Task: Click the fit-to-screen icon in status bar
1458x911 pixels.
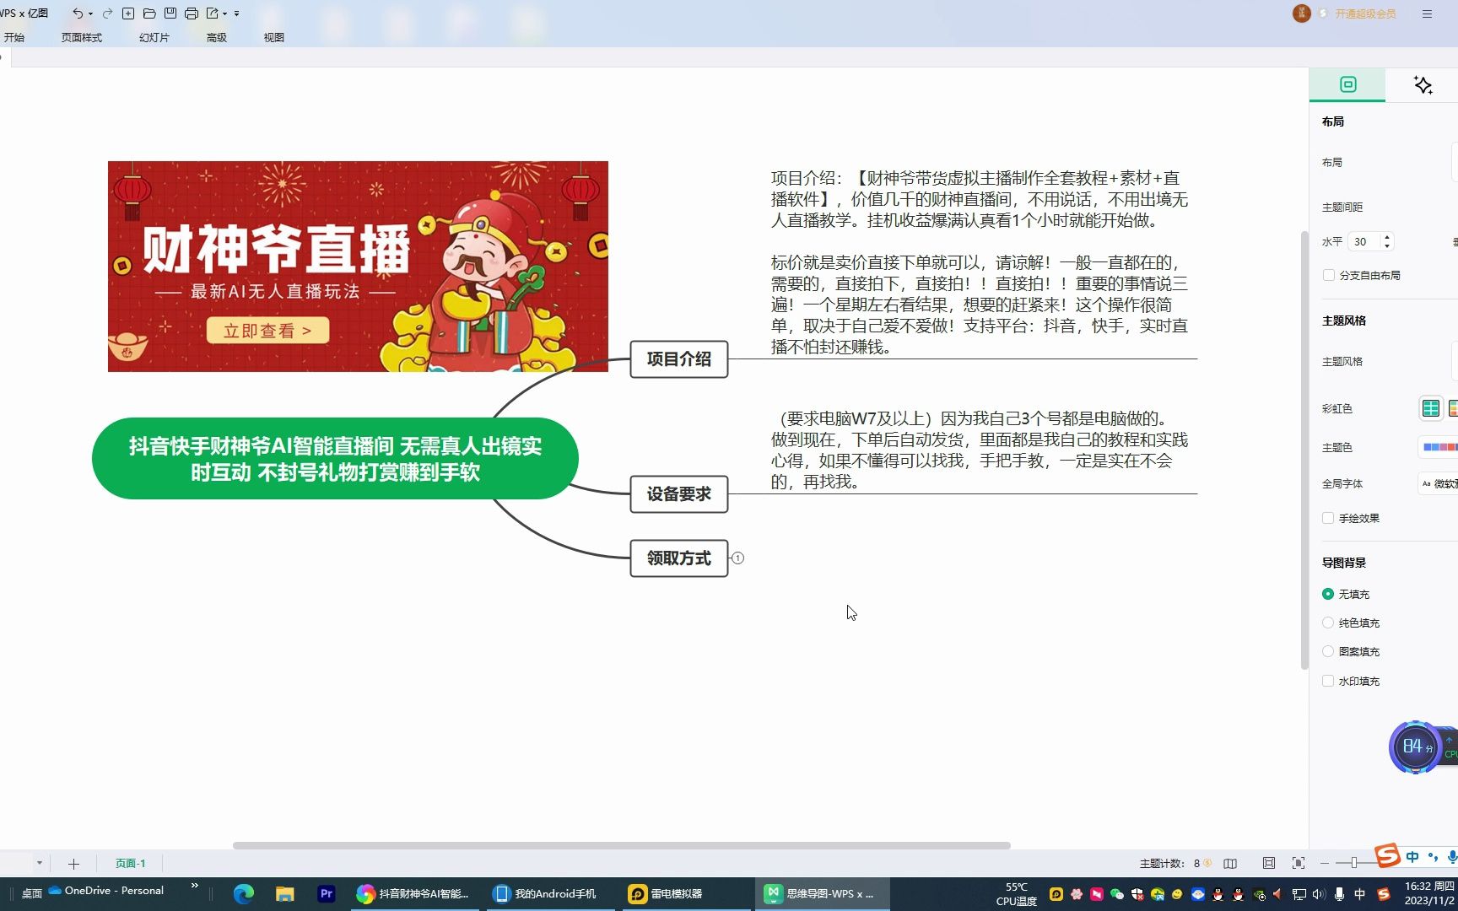Action: pos(1268,863)
